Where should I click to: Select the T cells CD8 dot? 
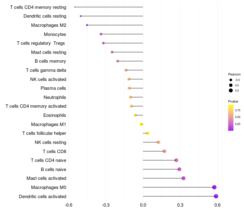tap(164, 151)
